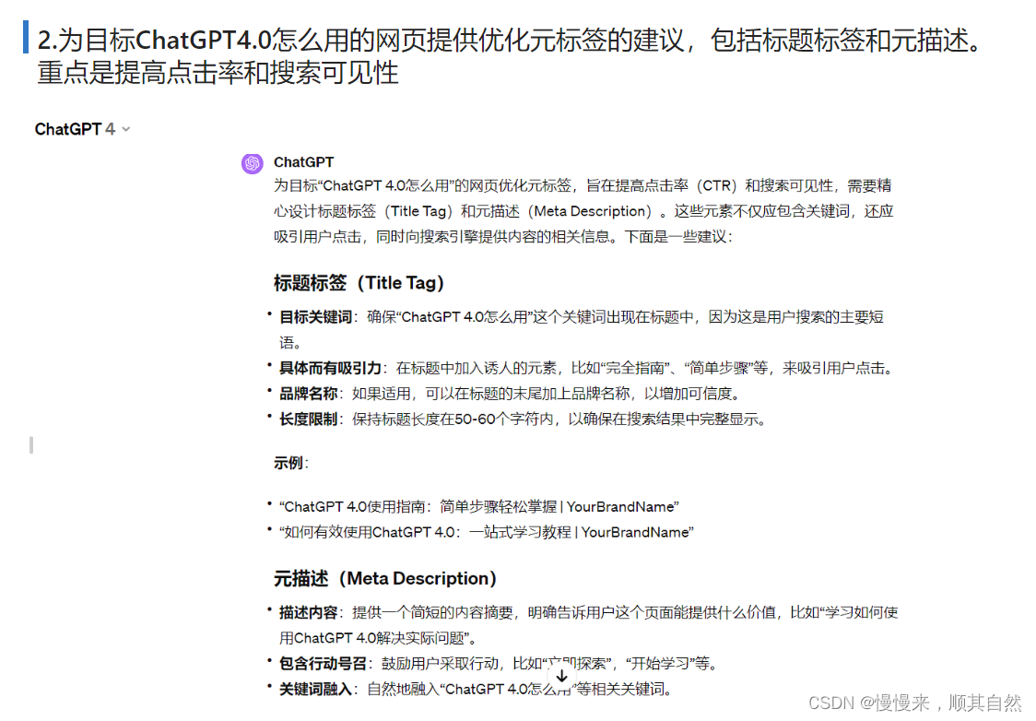Viewport: 1036px width, 721px height.
Task: Click the heading '标题标签 (Title Tag)'
Action: pyautogui.click(x=359, y=283)
